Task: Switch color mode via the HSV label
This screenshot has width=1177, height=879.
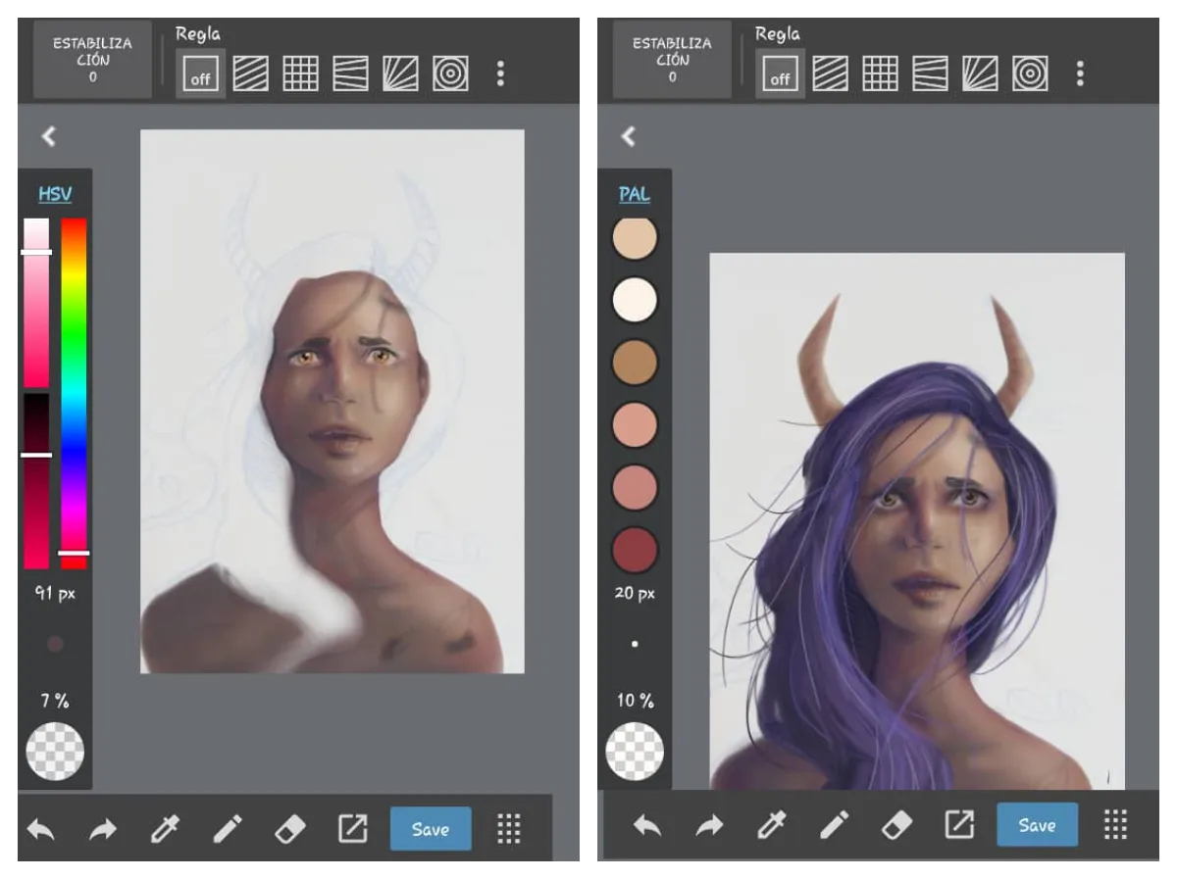Action: 55,194
